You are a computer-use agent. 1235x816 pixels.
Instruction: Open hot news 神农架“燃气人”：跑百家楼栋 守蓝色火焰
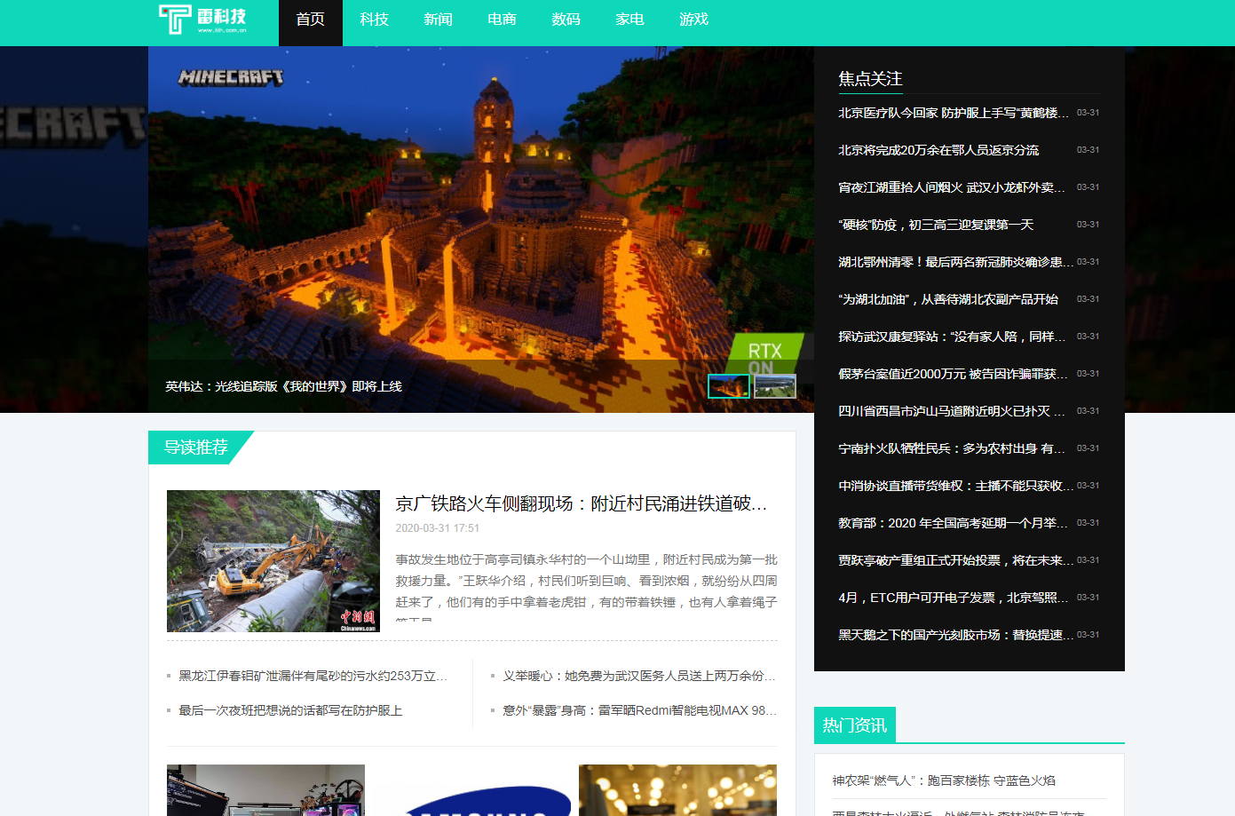(944, 780)
